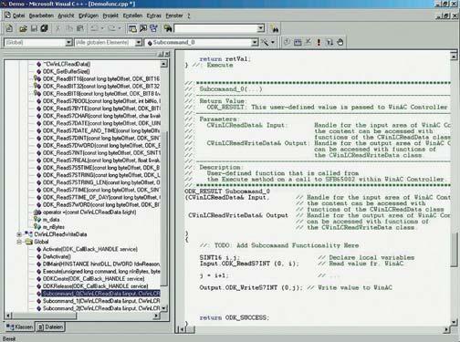Viewport: 460px width, 342px height.
Task: Click the Redo arrow icon
Action: (x=112, y=28)
